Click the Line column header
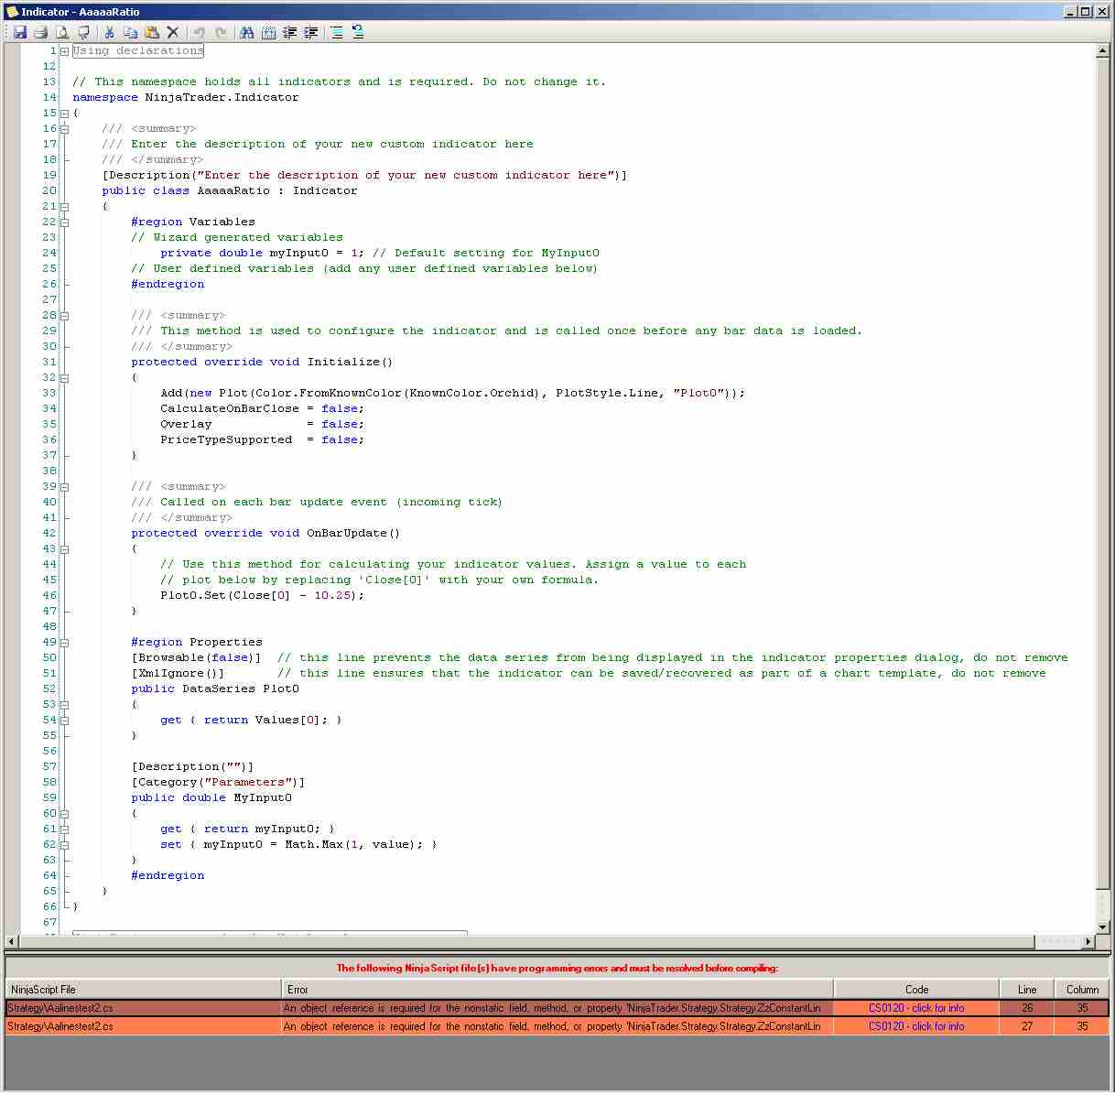The image size is (1115, 1095). (x=1027, y=989)
